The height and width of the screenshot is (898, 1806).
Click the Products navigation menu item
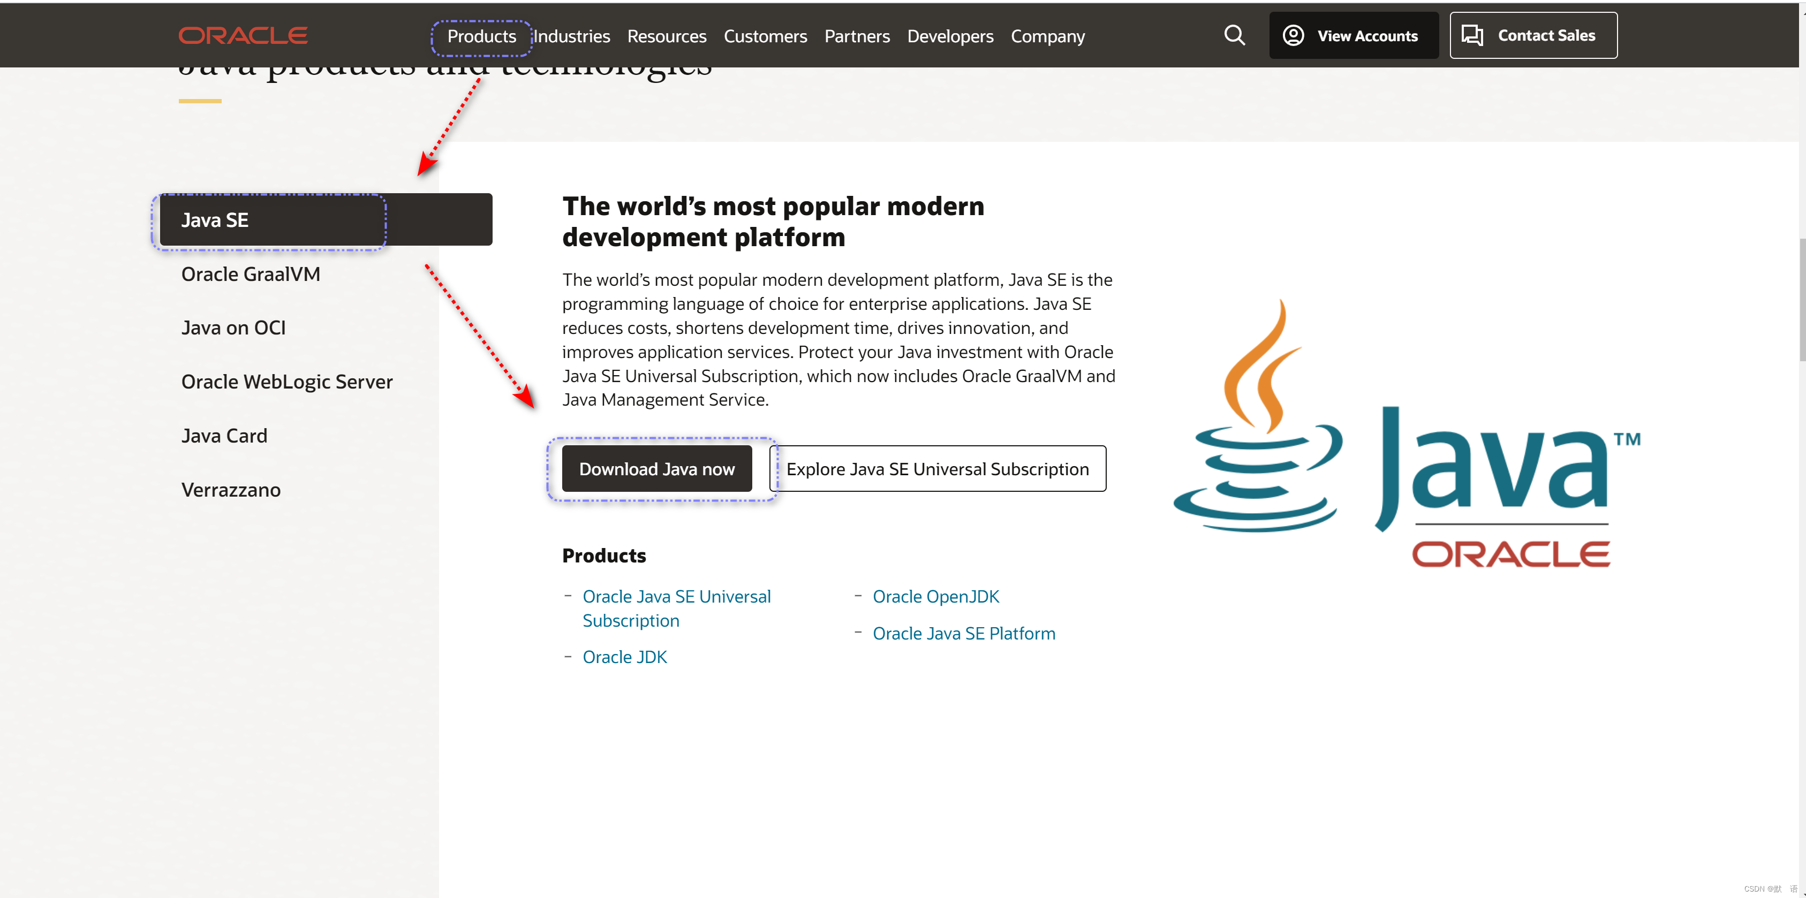pos(481,35)
